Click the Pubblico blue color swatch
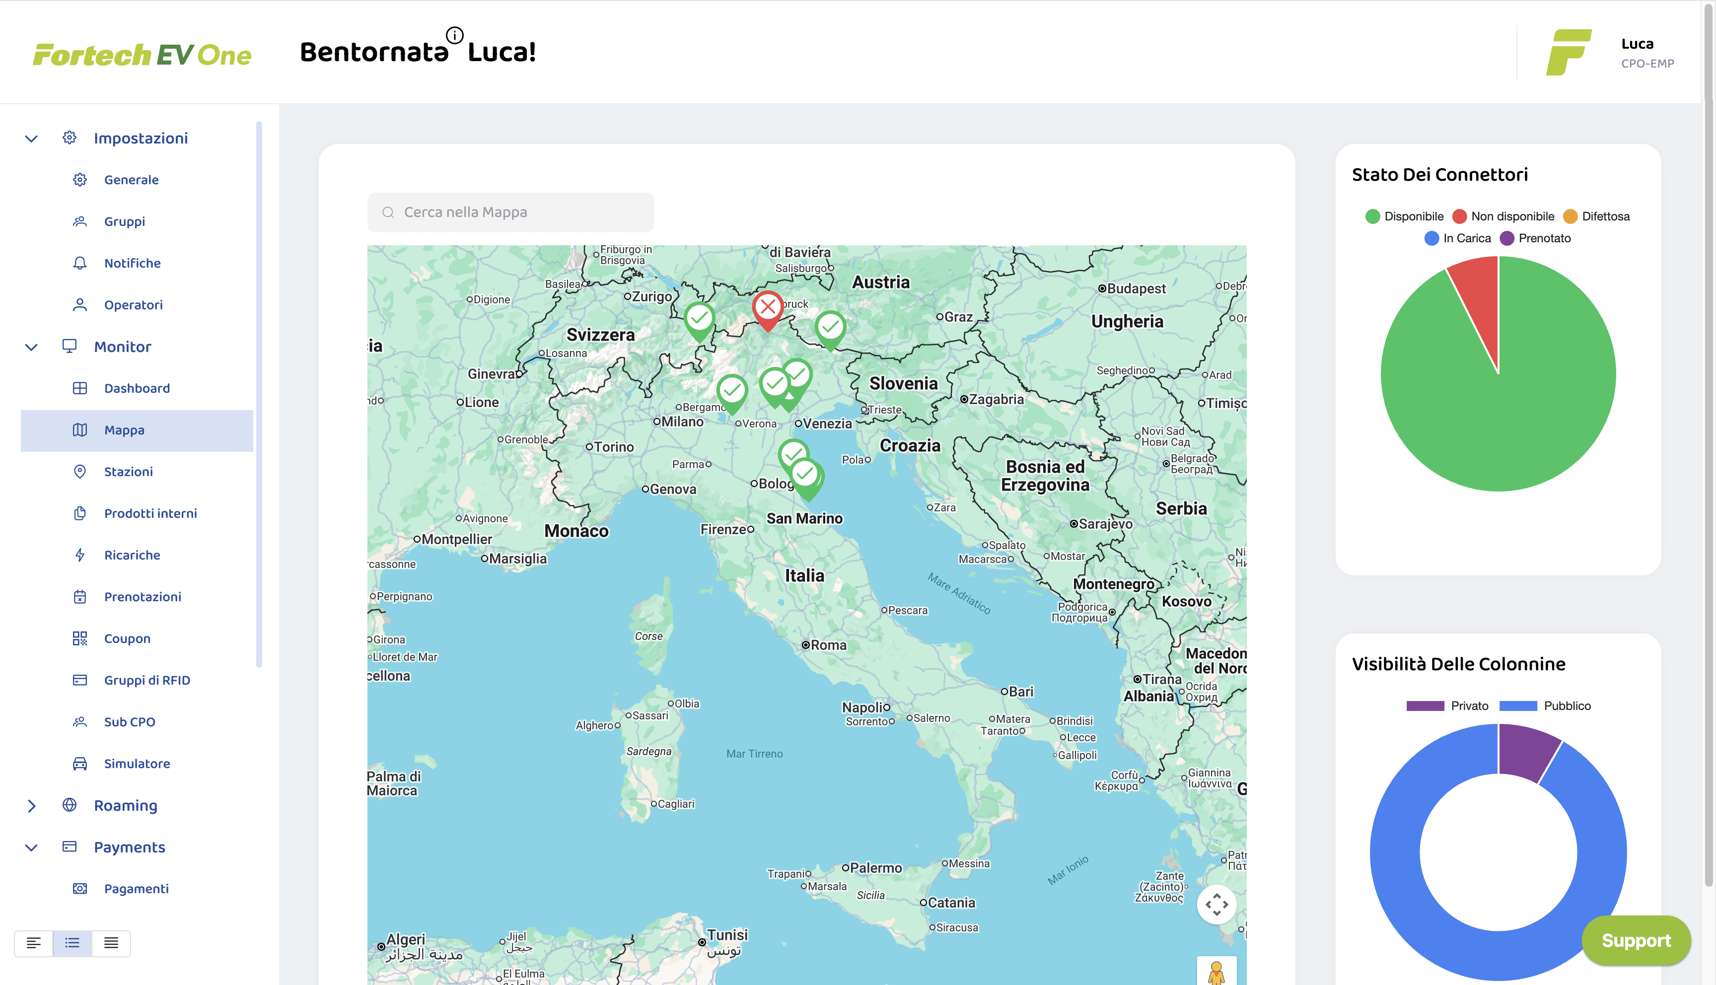Screen dimensions: 1716x985 coord(1518,705)
